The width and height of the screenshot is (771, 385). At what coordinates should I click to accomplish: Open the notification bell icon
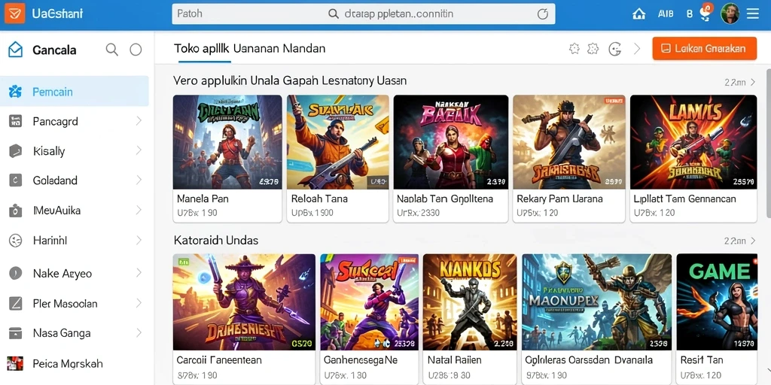click(x=705, y=14)
